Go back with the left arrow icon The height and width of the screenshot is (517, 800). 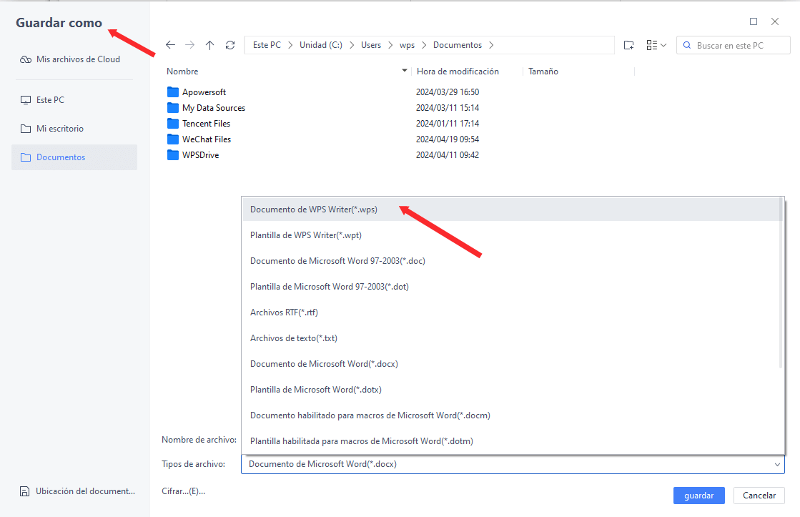(x=170, y=45)
